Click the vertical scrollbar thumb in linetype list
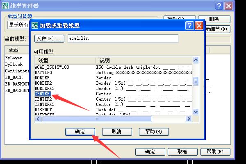246x164 pixels. point(196,81)
